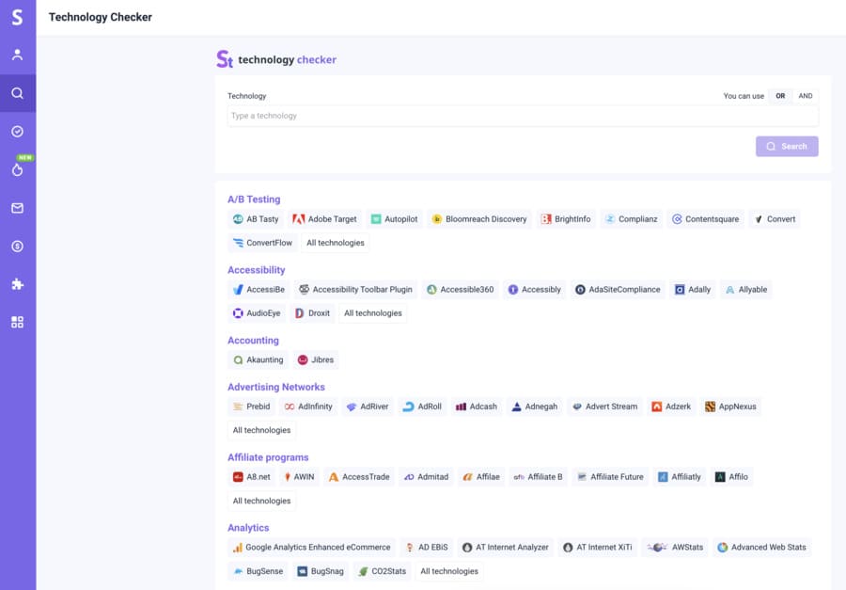
Task: Select the AB Tasty technology chip
Action: pos(255,218)
